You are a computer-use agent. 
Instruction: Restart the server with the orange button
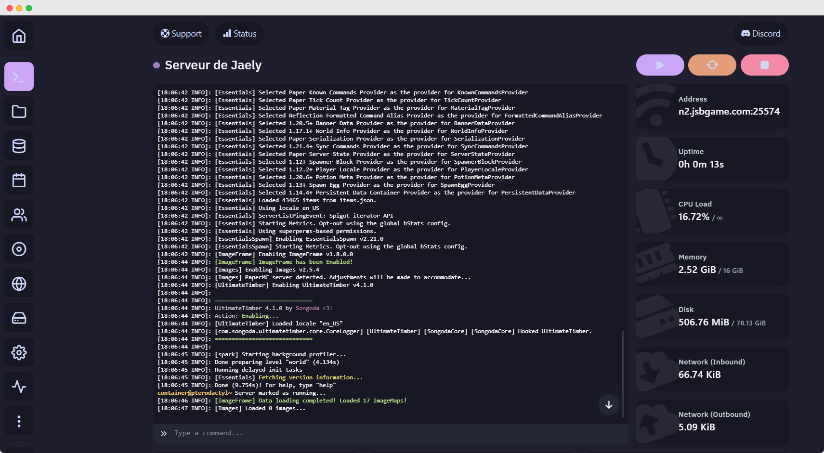point(712,65)
